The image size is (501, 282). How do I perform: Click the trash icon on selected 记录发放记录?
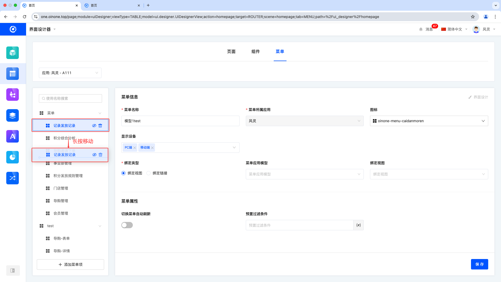click(100, 126)
